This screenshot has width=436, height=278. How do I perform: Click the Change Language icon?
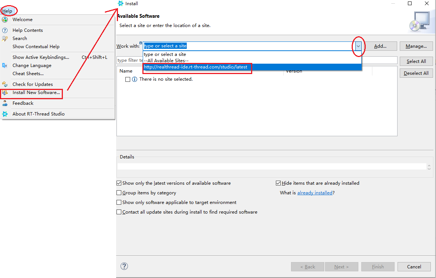5,66
